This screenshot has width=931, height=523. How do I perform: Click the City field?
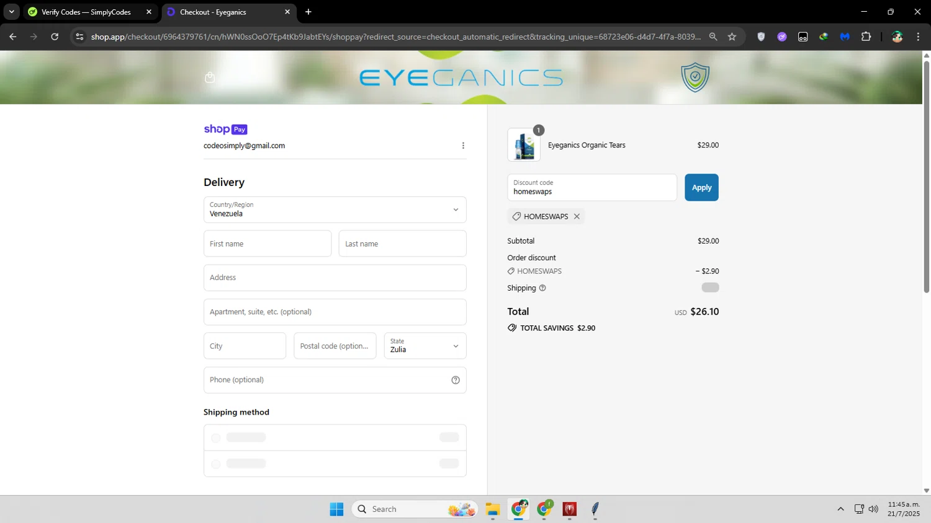coord(245,346)
